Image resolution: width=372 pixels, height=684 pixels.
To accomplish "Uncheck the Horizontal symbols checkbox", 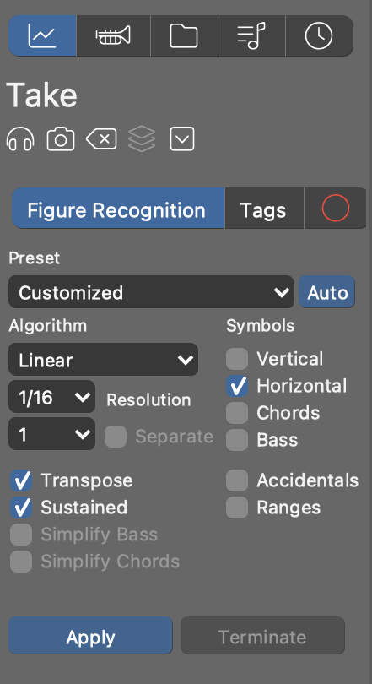I will pyautogui.click(x=237, y=386).
